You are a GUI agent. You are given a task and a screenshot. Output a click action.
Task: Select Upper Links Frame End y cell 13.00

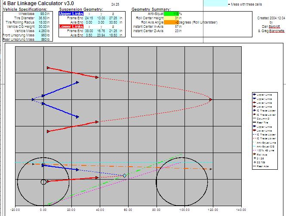[x=101, y=18]
